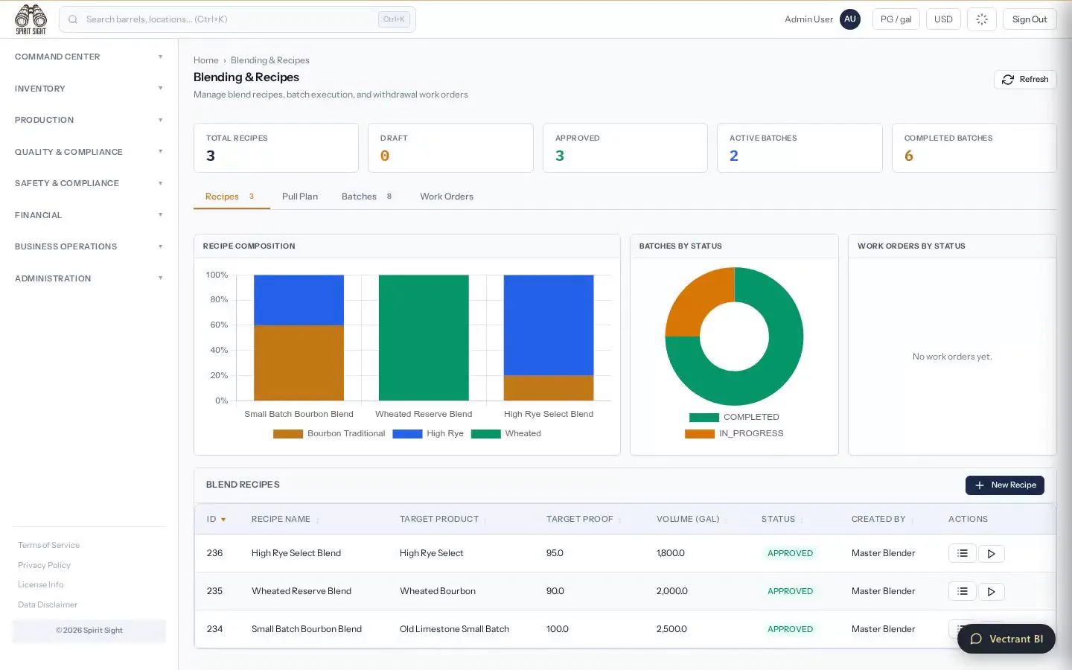The width and height of the screenshot is (1072, 670).
Task: Open the Vectrant BI chat bubble
Action: pyautogui.click(x=1006, y=639)
